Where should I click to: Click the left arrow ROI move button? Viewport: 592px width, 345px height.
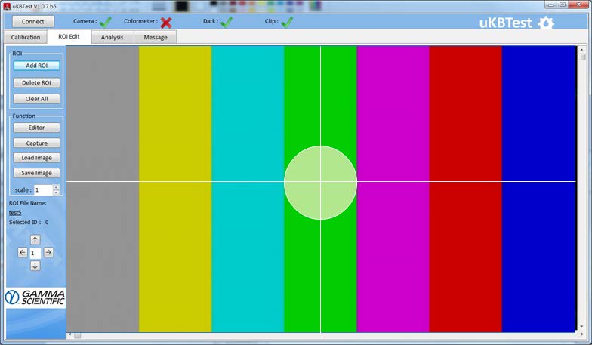point(23,252)
